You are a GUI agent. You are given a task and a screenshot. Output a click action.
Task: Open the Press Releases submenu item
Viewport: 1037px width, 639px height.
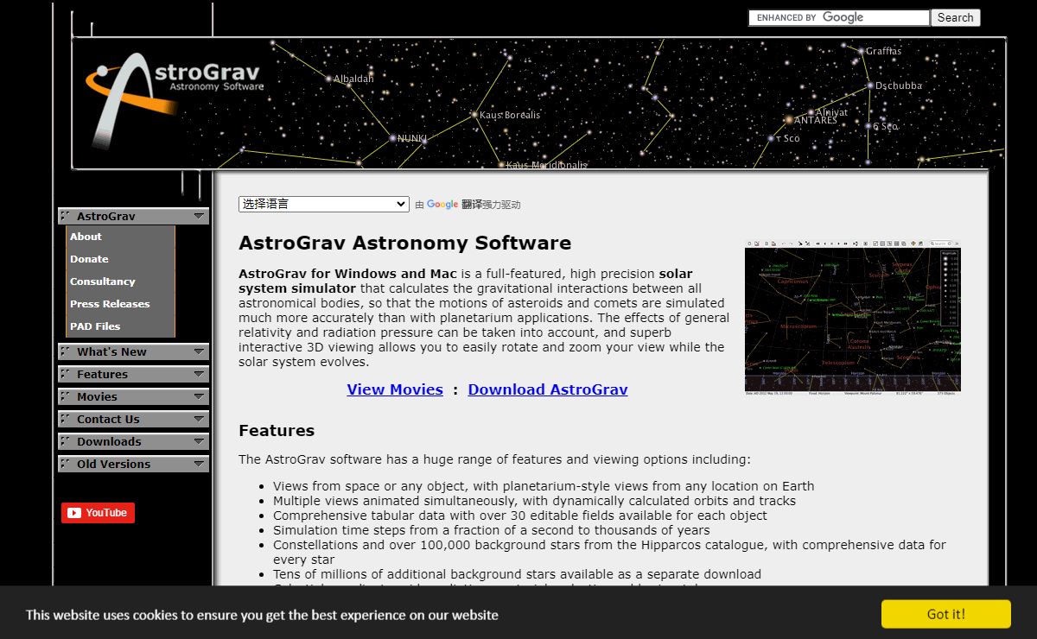[120, 304]
